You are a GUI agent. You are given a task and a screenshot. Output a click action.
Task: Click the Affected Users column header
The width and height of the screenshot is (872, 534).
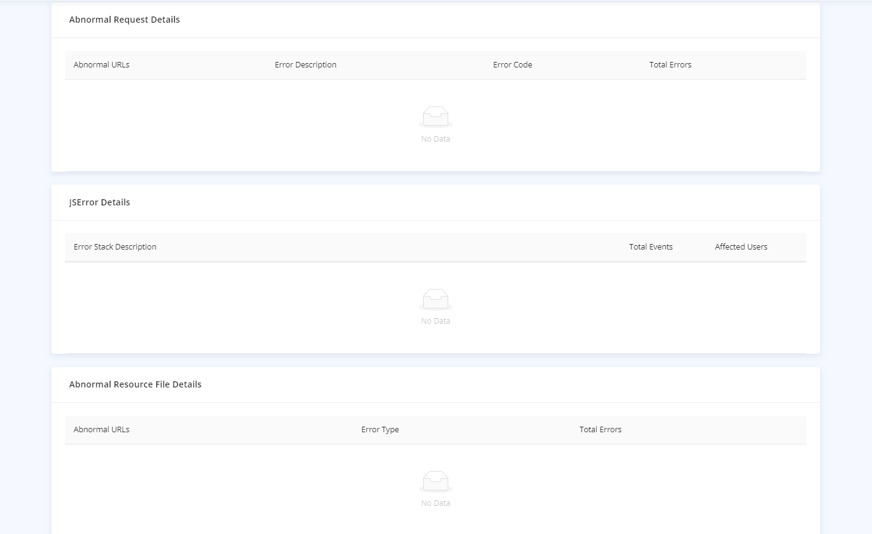pyautogui.click(x=741, y=247)
